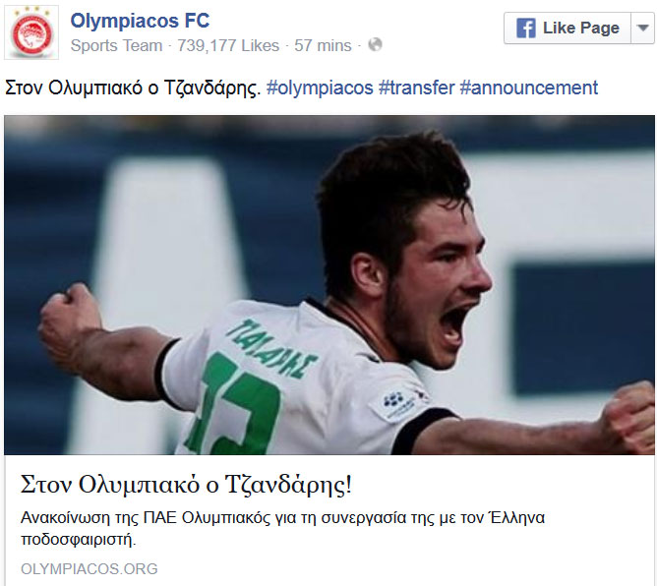Click the 739,177 Likes count
Viewport: 657px width, 586px height.
[x=228, y=45]
